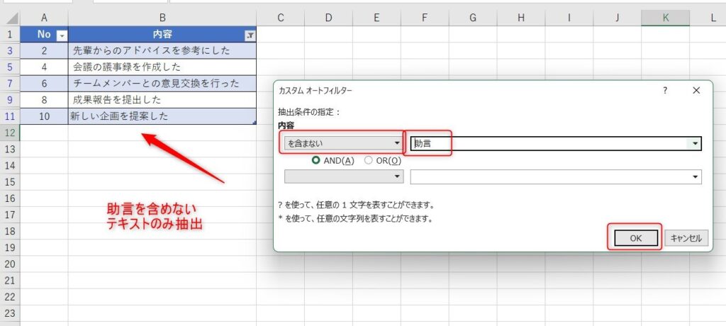Select column C header
Viewport: 726px width, 326px height.
(280, 18)
